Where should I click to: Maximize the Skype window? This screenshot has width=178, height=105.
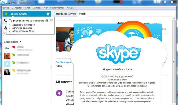pyautogui.click(x=165, y=2)
